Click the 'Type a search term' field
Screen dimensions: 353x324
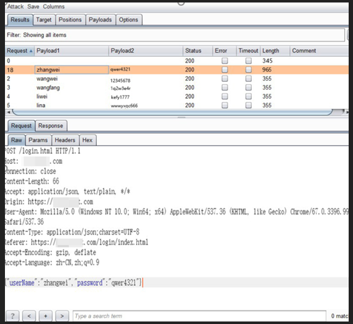[199, 316]
